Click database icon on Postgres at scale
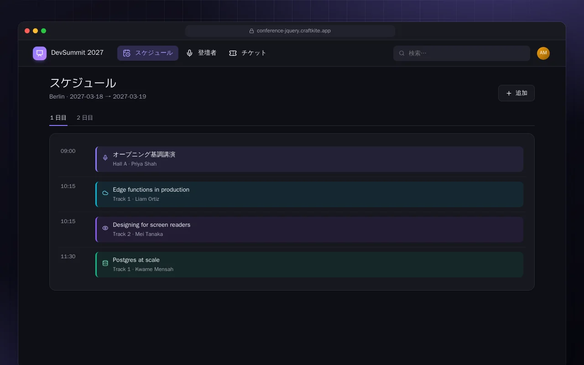Viewport: 584px width, 365px height. (x=105, y=263)
